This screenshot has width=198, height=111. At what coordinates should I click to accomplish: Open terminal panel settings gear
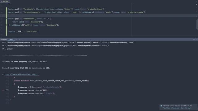click(194, 39)
